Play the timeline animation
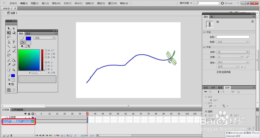 tap(44, 135)
